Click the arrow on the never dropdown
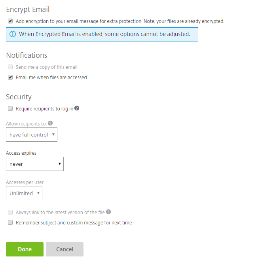Image resolution: width=256 pixels, height=262 pixels. 60,164
